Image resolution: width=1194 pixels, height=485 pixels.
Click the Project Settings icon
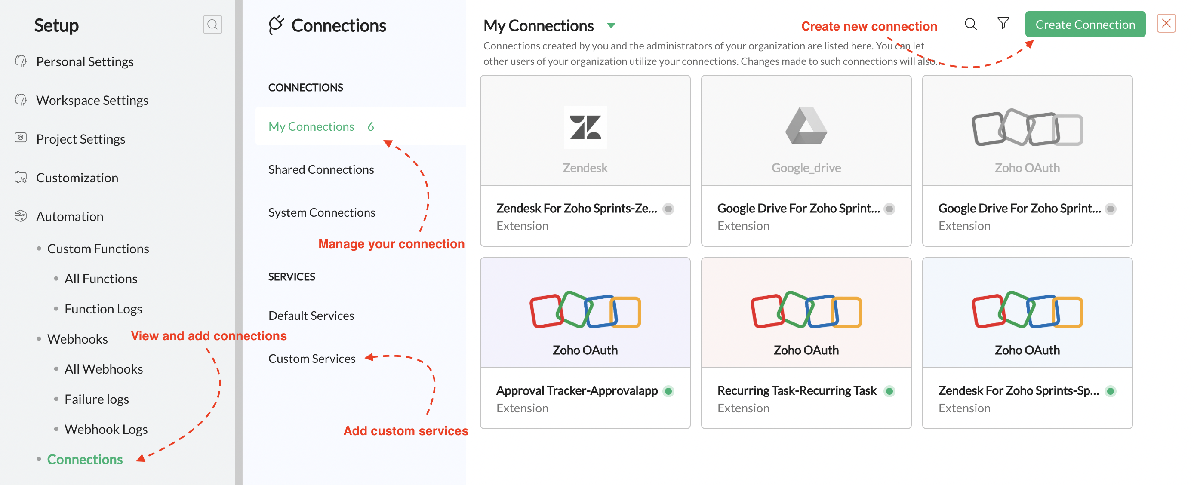pyautogui.click(x=20, y=138)
